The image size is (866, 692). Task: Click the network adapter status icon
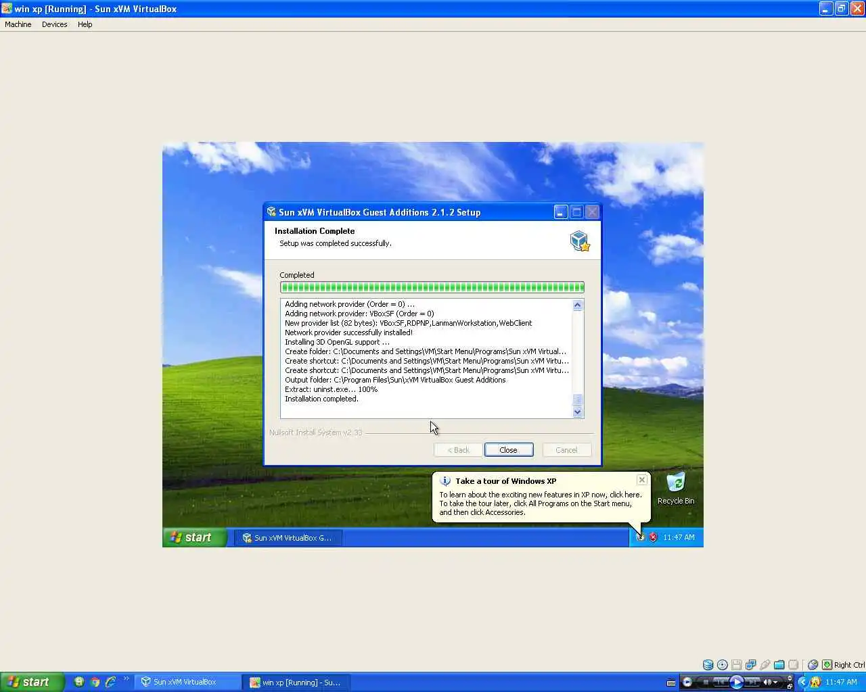(751, 665)
